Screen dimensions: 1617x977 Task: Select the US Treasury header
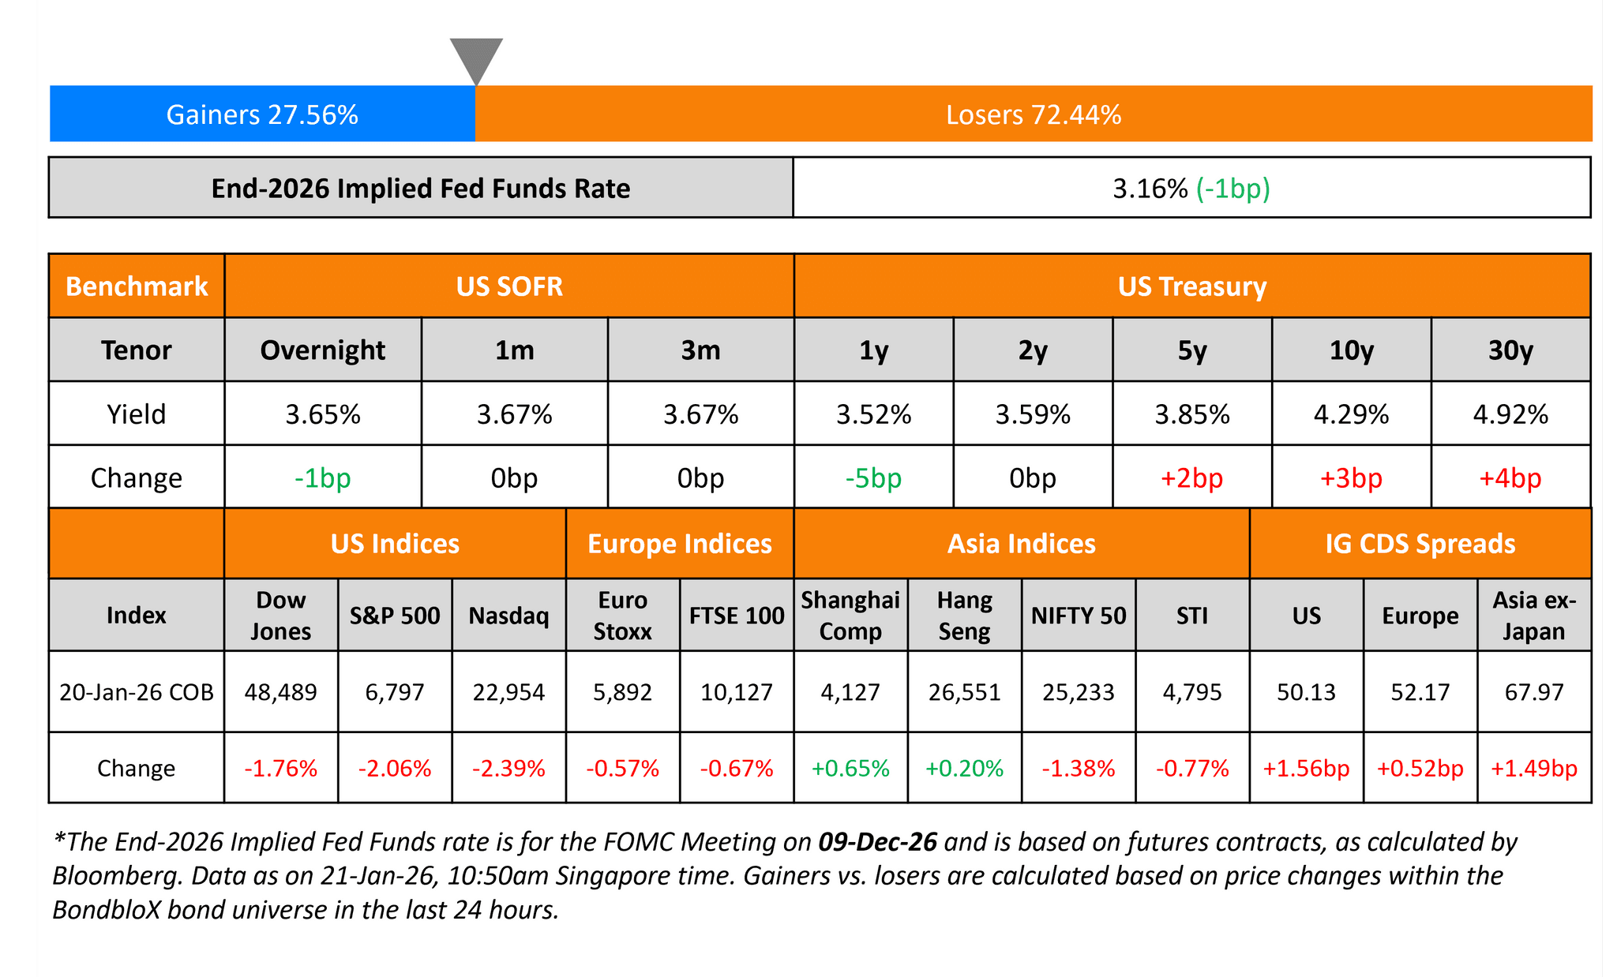pyautogui.click(x=1191, y=286)
